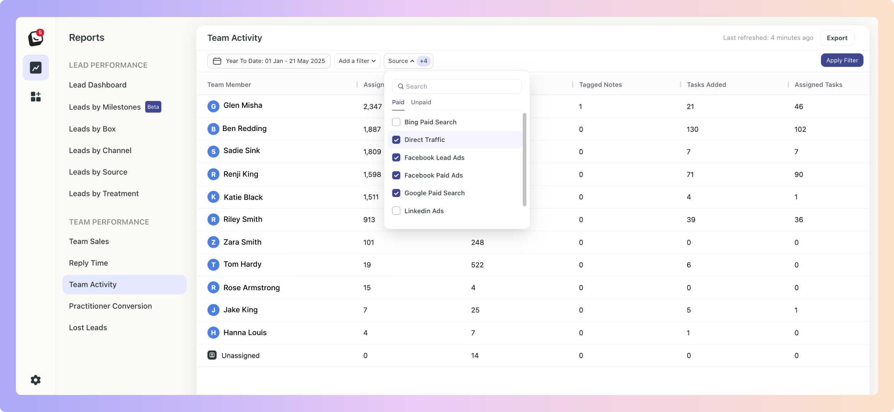Click the source list scrollbar
The width and height of the screenshot is (894, 412).
pos(524,160)
